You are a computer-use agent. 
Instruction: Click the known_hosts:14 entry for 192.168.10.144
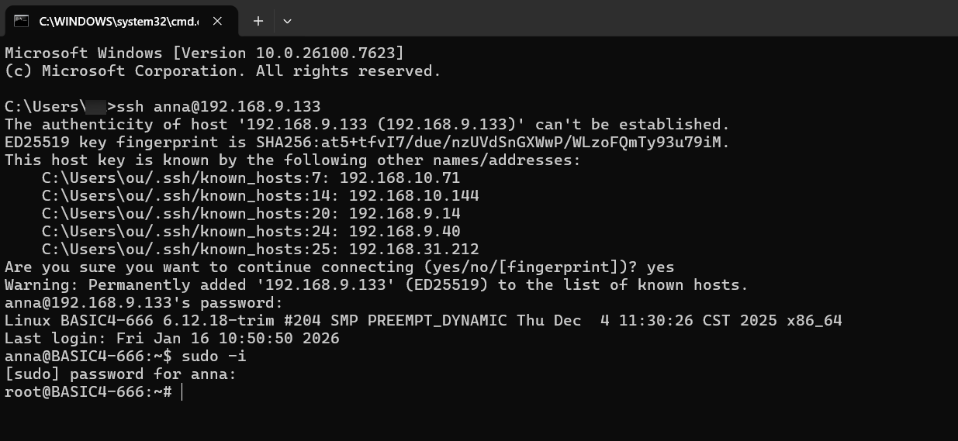click(x=260, y=196)
